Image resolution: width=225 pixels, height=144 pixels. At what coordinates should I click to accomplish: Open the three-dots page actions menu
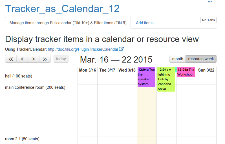pyautogui.click(x=210, y=2)
